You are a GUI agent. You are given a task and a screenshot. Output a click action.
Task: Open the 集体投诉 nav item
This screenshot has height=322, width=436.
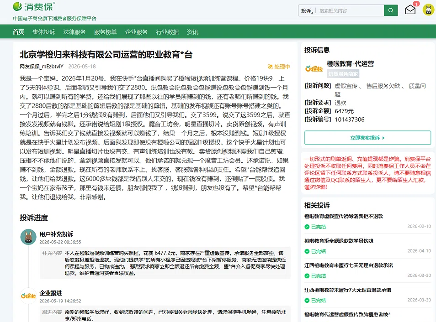[44, 32]
